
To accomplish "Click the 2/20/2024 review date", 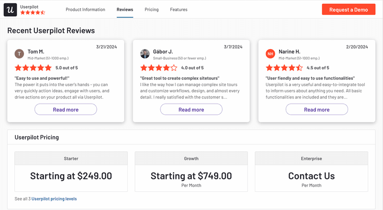I will pyautogui.click(x=357, y=47).
